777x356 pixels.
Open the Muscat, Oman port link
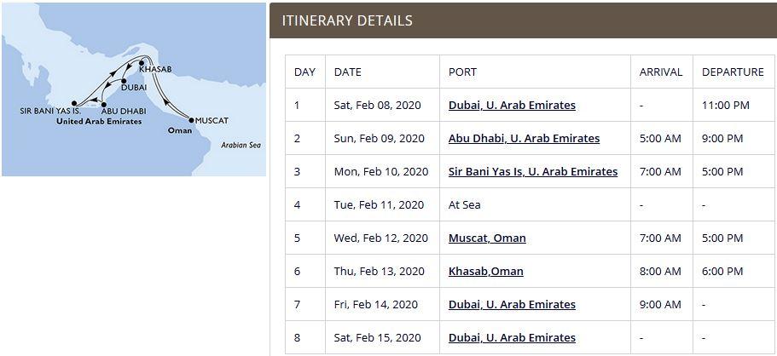pos(487,238)
